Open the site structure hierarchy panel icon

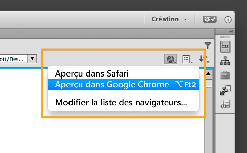[x=225, y=62]
